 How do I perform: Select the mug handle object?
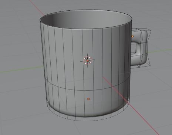[144, 48]
